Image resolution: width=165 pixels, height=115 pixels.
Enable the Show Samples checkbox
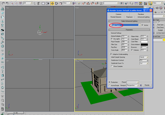(112, 66)
